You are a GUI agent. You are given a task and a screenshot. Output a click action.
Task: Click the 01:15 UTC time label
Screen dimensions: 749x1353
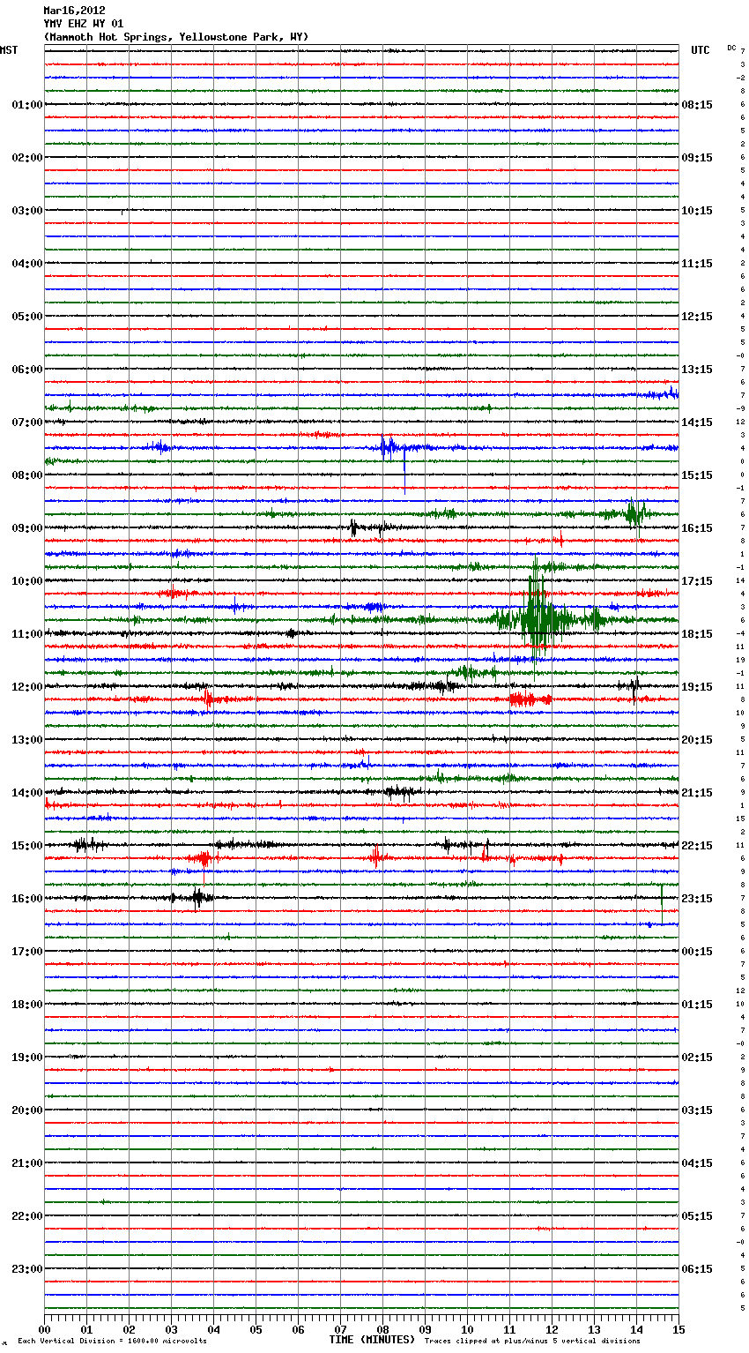click(x=697, y=1005)
